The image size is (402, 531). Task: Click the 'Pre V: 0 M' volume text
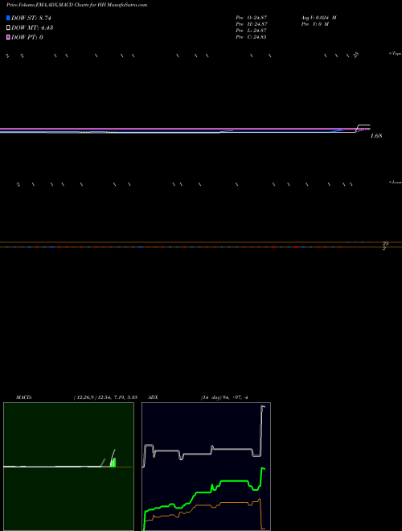click(315, 24)
